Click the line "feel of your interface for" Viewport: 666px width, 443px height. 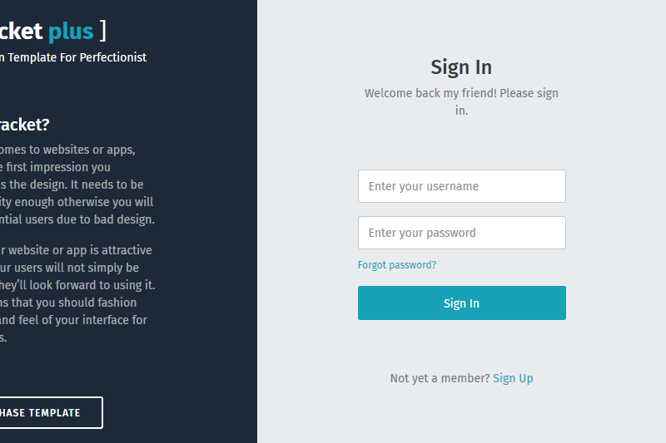75,320
